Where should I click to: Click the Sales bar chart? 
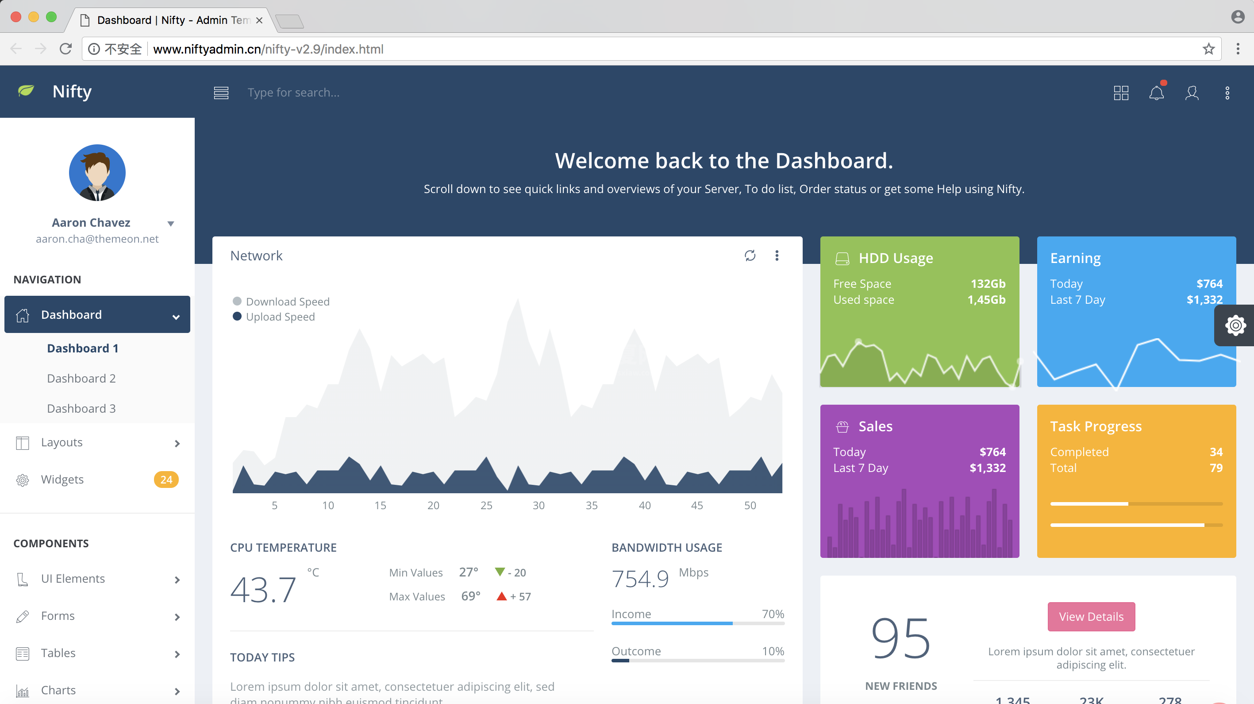(919, 522)
